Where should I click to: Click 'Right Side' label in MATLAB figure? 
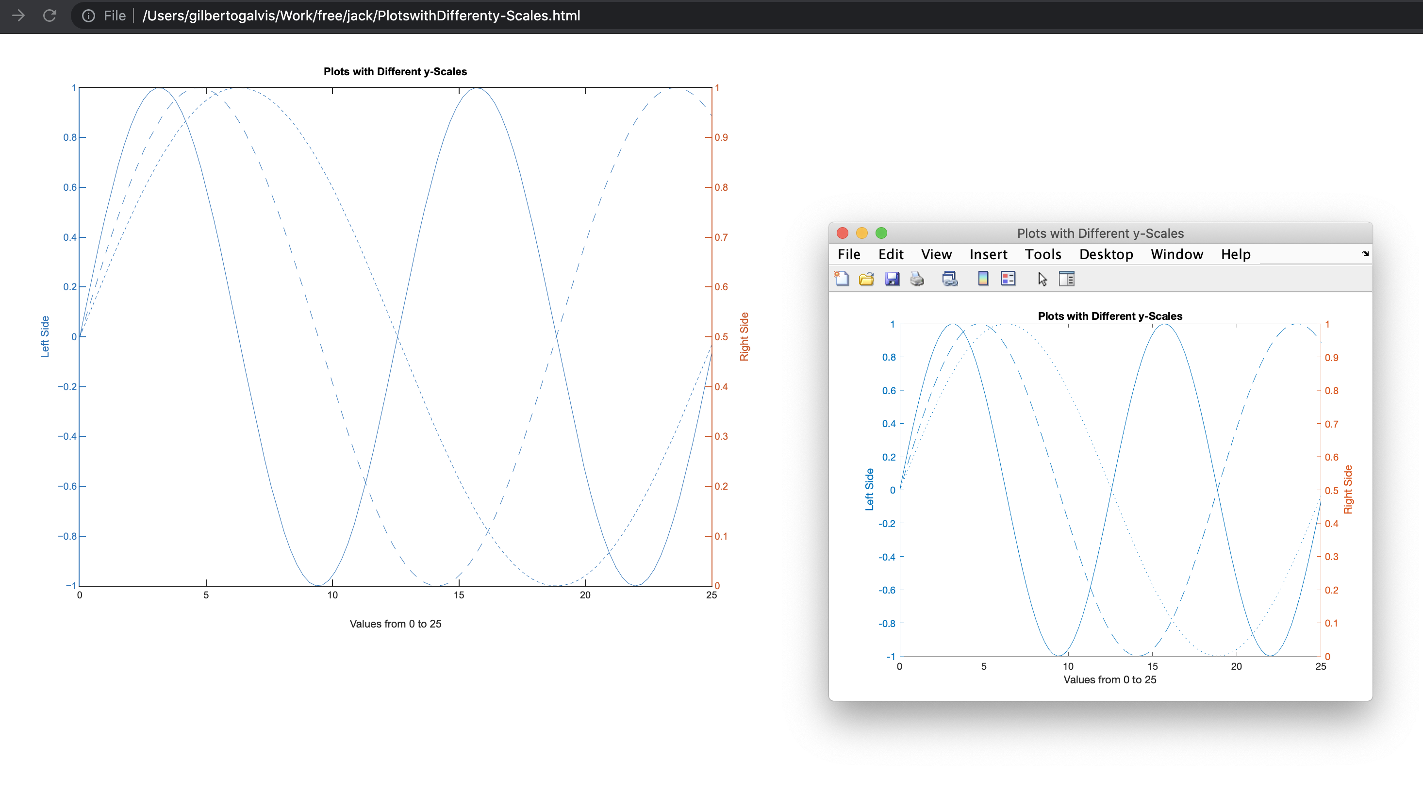pos(1348,489)
